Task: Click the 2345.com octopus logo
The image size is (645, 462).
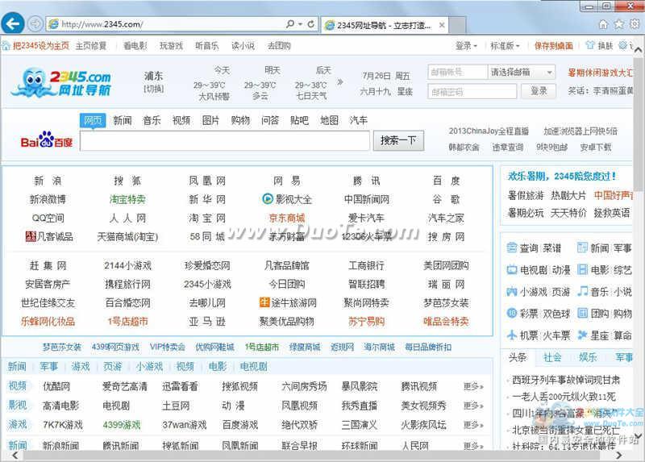Action: [62, 82]
